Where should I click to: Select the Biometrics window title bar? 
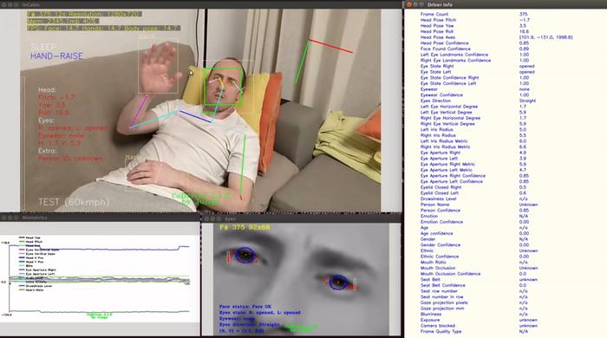pyautogui.click(x=100, y=218)
